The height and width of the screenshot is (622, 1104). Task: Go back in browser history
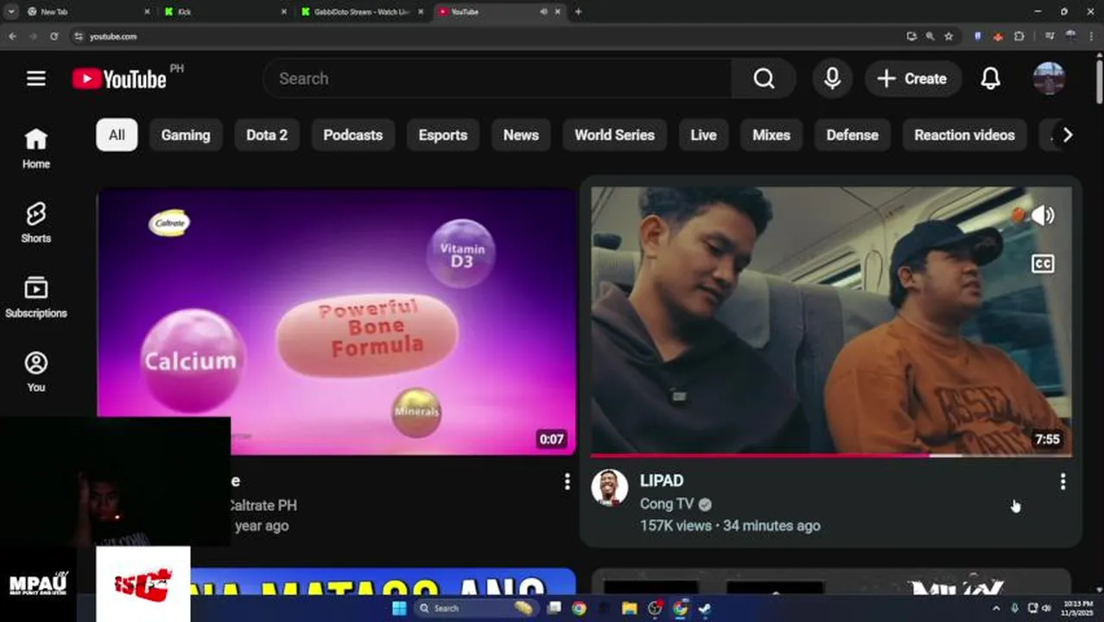[12, 36]
